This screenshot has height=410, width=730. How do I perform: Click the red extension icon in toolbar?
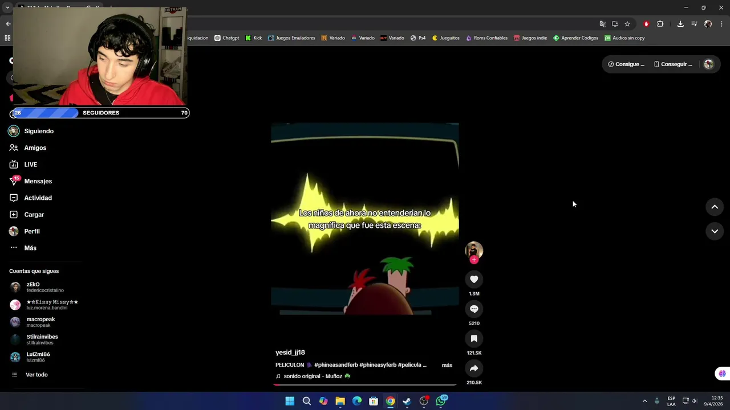point(646,24)
